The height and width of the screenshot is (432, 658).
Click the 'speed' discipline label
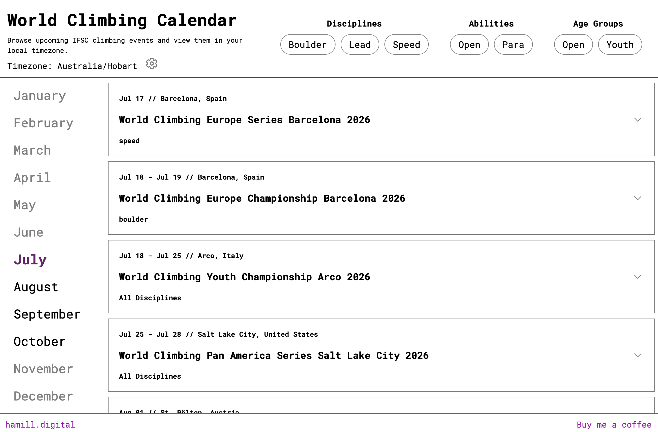tap(129, 141)
